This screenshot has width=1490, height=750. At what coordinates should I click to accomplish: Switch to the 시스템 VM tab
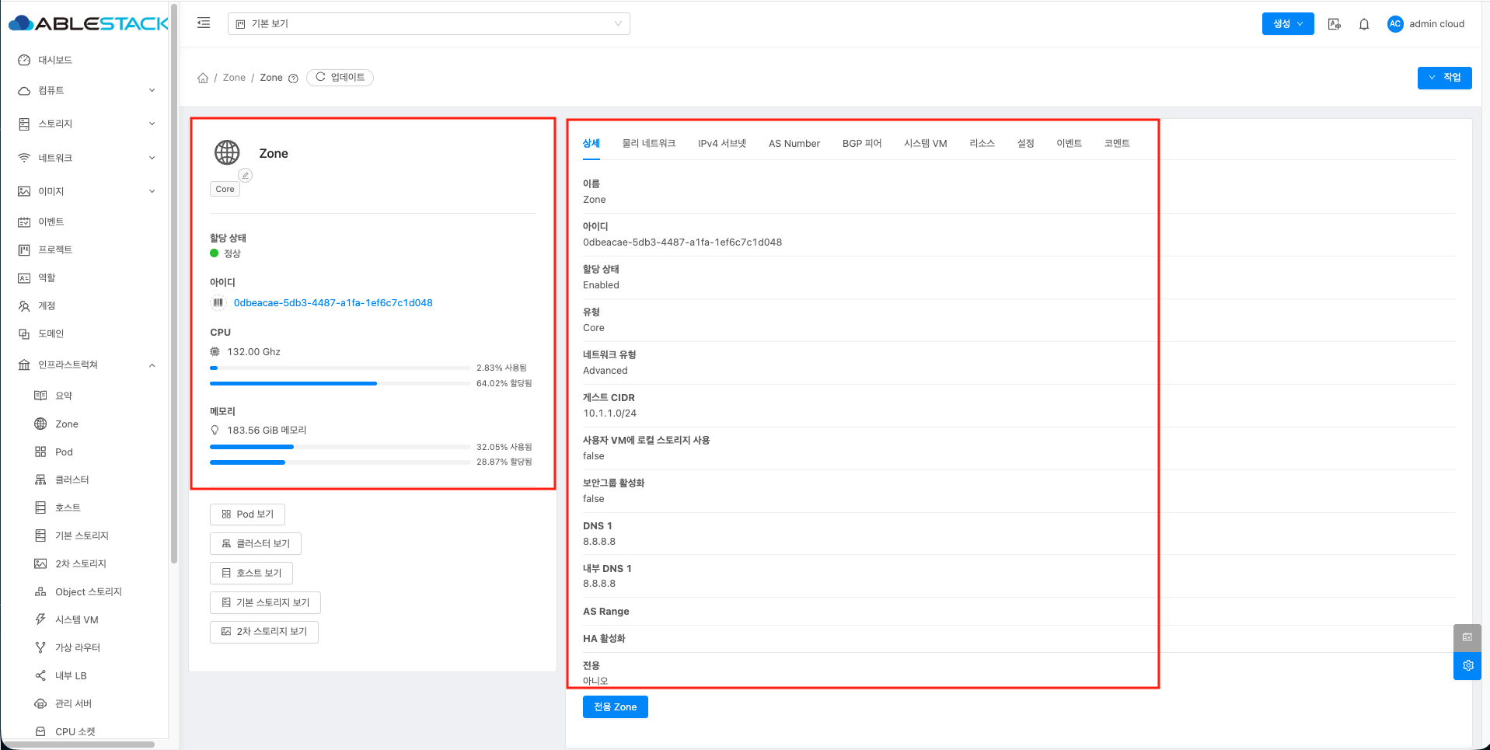(x=925, y=144)
